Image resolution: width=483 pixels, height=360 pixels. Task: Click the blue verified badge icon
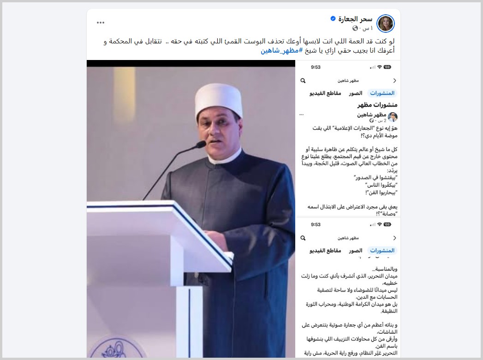[x=333, y=18]
